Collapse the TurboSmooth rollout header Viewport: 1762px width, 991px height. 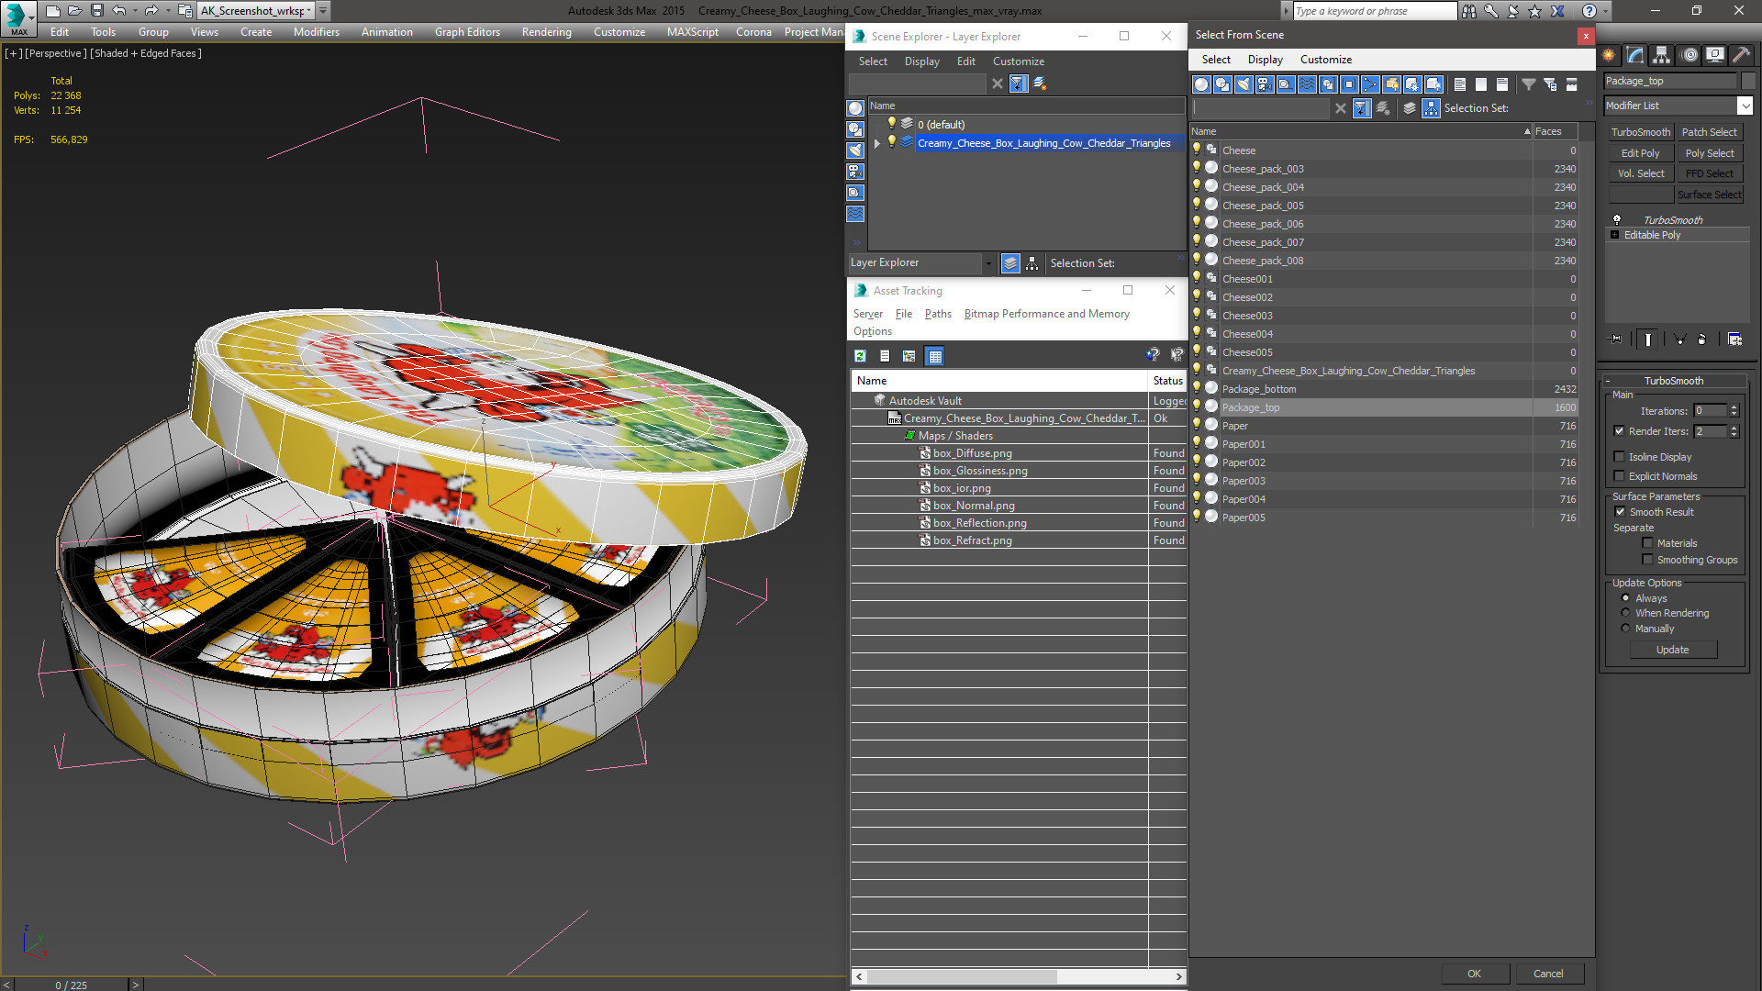point(1673,381)
